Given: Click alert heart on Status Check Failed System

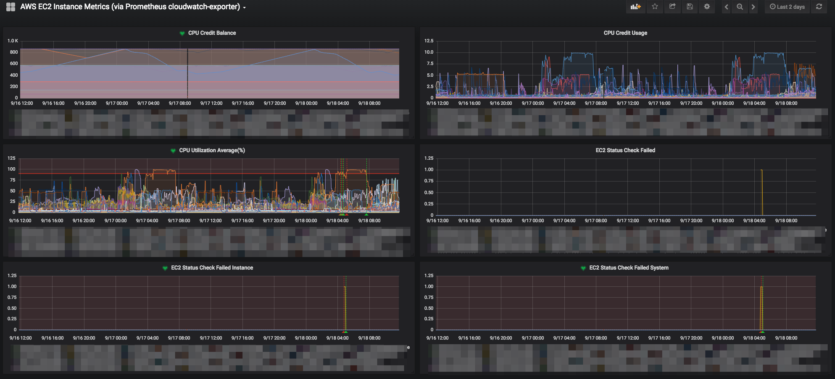Looking at the screenshot, I should point(583,268).
